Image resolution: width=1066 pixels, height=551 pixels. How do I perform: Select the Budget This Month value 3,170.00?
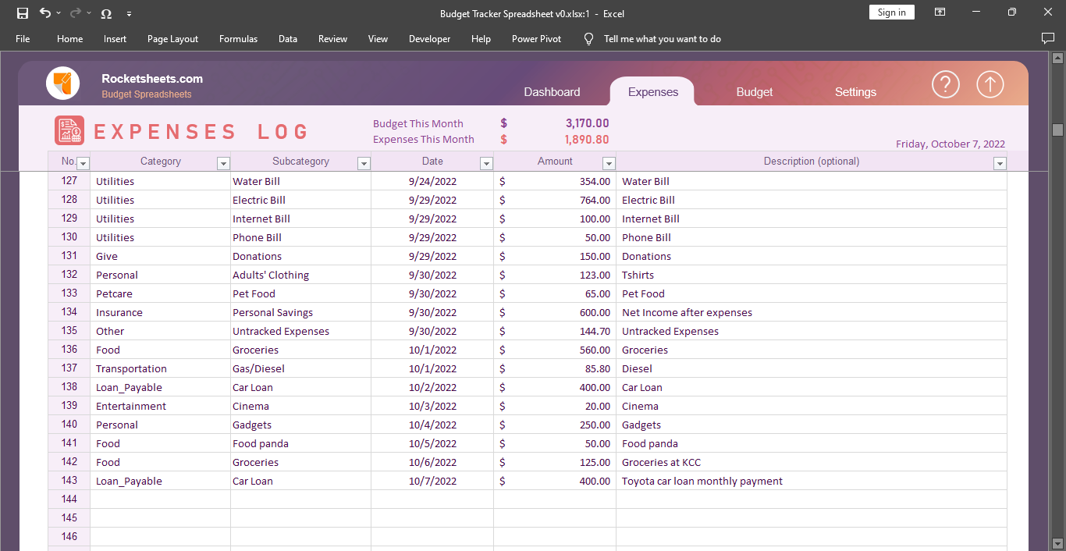pos(588,123)
